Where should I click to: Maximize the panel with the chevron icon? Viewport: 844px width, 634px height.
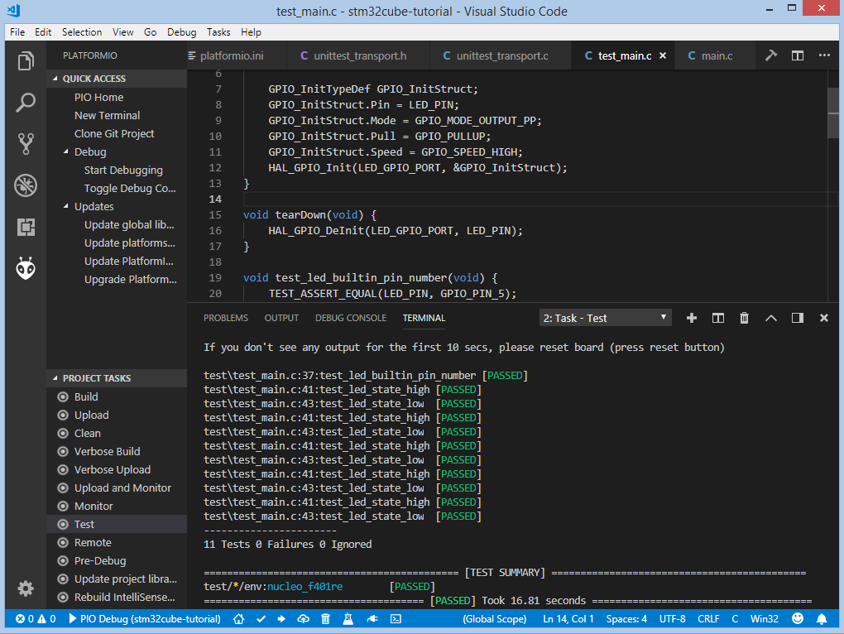click(x=770, y=317)
